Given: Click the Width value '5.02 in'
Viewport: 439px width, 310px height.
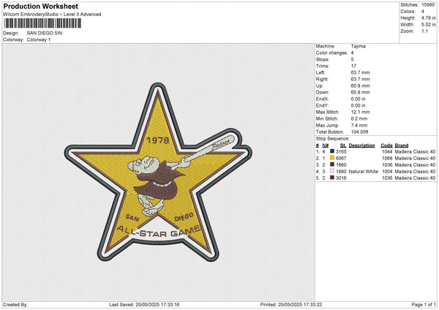Looking at the screenshot, I should click(429, 25).
